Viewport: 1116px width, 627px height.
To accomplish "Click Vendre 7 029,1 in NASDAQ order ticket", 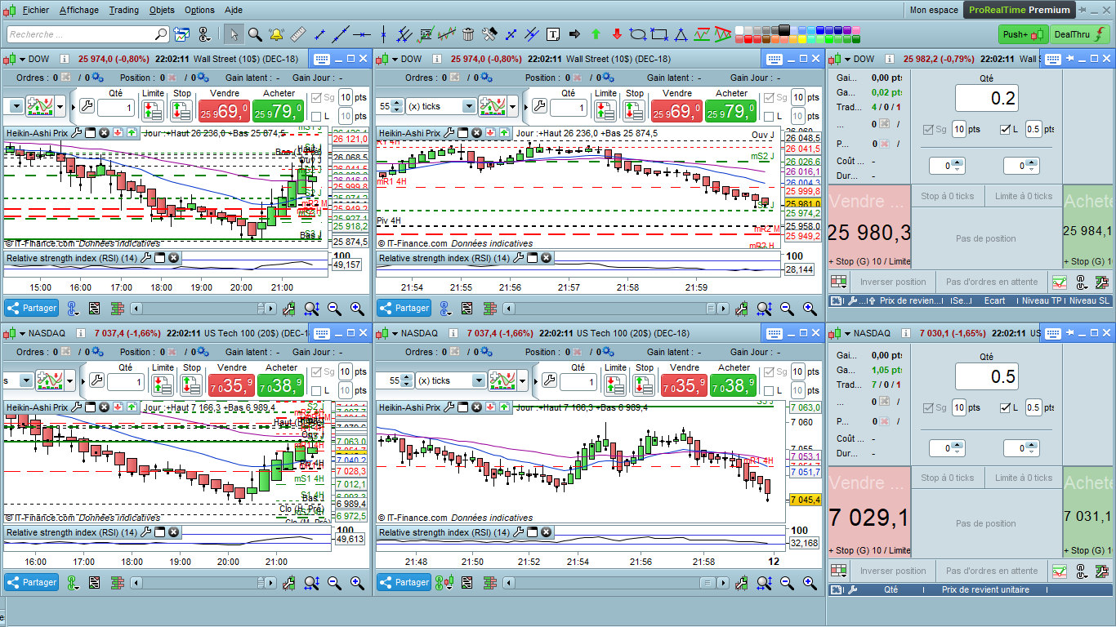I will (869, 512).
